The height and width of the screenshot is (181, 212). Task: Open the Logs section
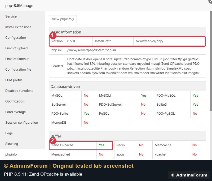[9, 133]
